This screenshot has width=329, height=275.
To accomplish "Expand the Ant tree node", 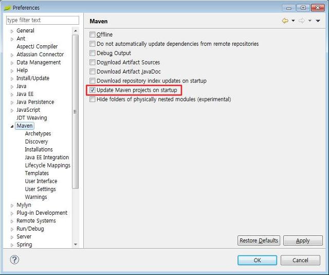I will coord(12,39).
